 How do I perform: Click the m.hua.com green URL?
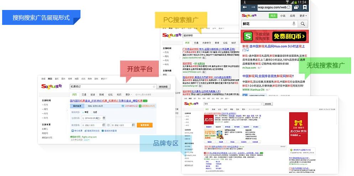[249, 68]
